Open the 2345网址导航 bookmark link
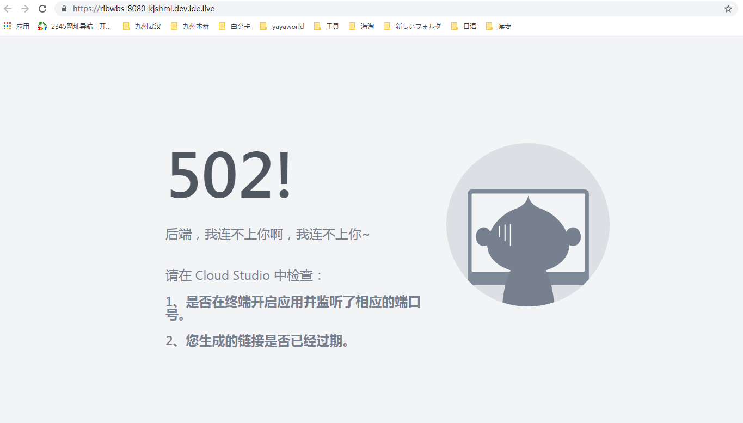The image size is (743, 423). pos(76,26)
